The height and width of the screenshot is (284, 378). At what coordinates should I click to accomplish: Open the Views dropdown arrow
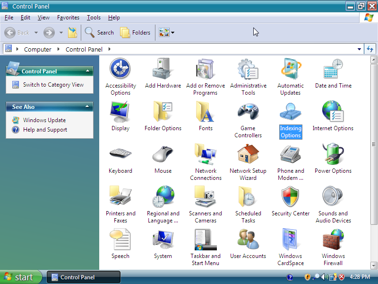point(173,33)
